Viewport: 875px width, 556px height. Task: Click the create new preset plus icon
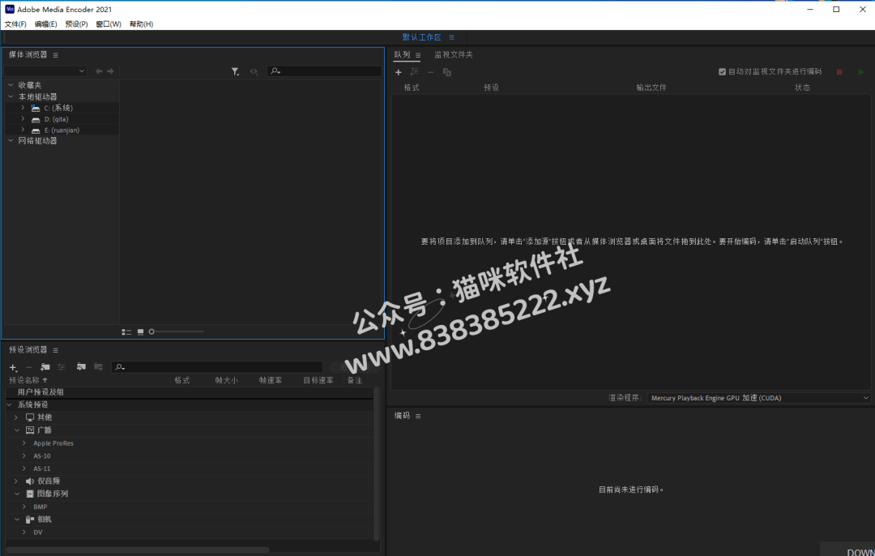pos(14,367)
